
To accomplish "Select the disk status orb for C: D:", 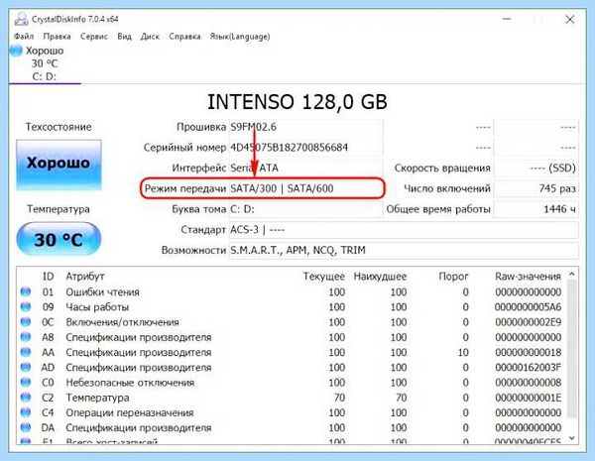I will (x=16, y=51).
